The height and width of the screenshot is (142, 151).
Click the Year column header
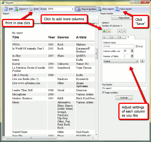(52, 37)
